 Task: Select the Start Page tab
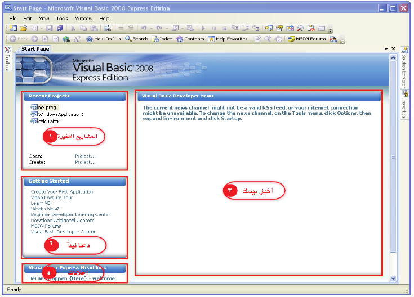tap(35, 49)
